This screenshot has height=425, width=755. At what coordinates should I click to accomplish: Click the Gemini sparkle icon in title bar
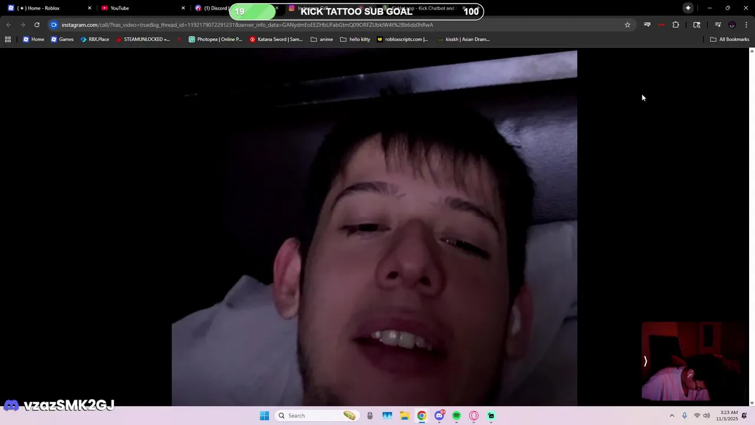coord(688,8)
